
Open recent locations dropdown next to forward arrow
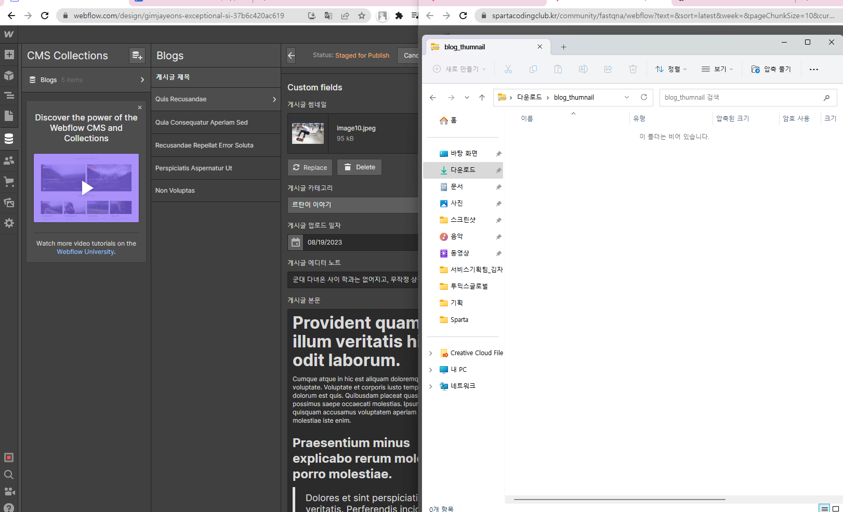coord(467,97)
